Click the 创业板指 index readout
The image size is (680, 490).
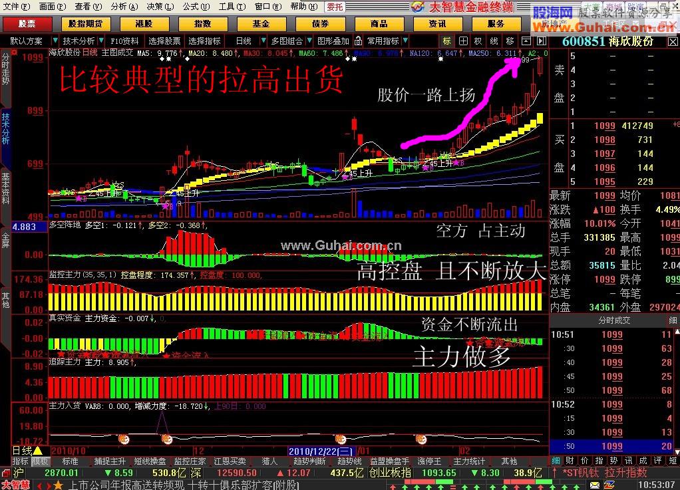tap(390, 473)
